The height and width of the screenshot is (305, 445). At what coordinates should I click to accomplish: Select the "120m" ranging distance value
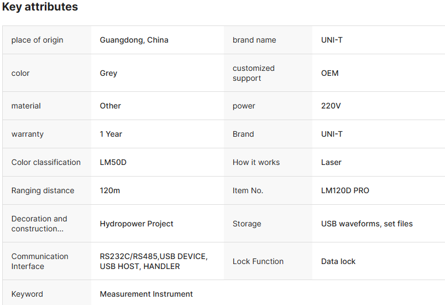coord(109,190)
